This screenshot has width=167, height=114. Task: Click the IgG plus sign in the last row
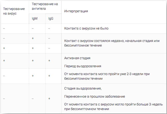coord(49,98)
